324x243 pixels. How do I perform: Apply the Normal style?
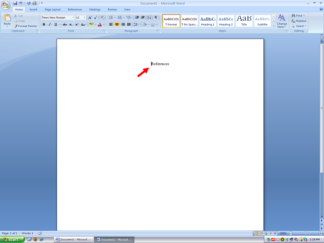pos(171,21)
